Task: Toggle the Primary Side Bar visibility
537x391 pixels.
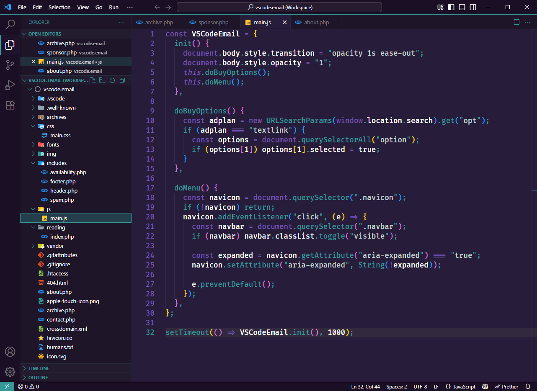Action: pyautogui.click(x=451, y=7)
